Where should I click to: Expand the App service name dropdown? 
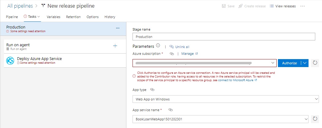tap(306, 119)
